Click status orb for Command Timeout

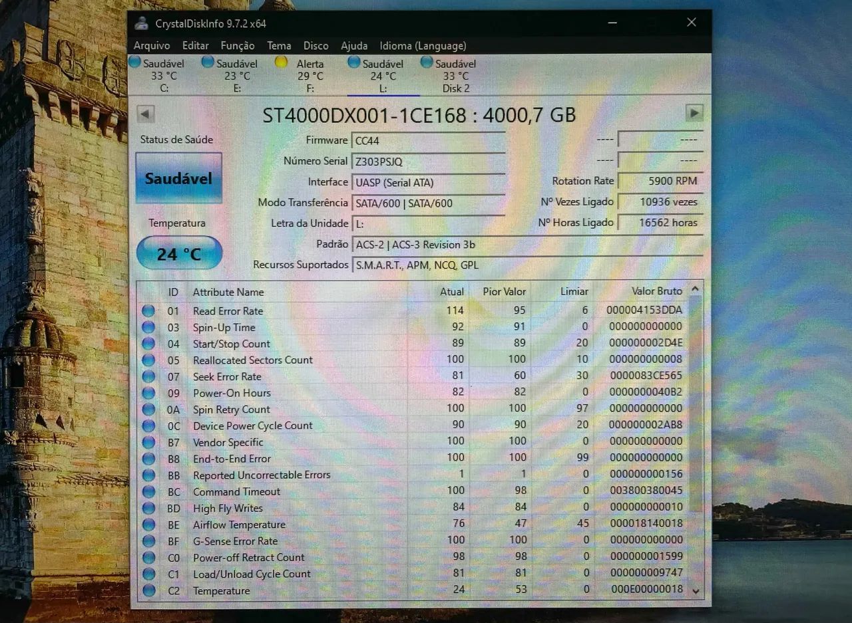[x=148, y=491]
